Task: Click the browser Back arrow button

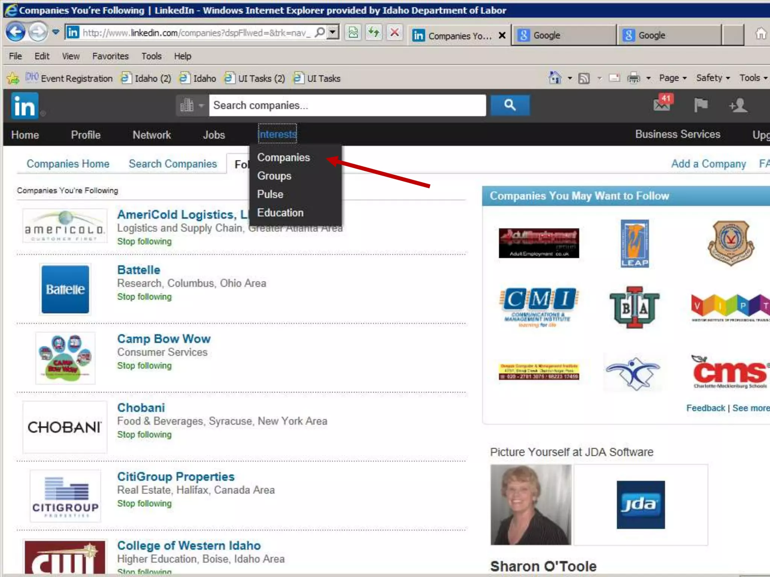Action: (15, 32)
